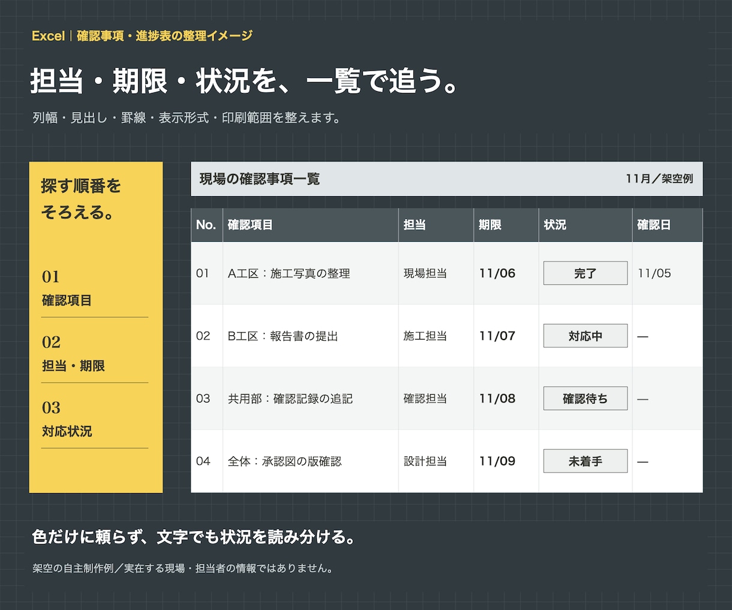
Task: Click the 対応中 status button
Action: (585, 336)
